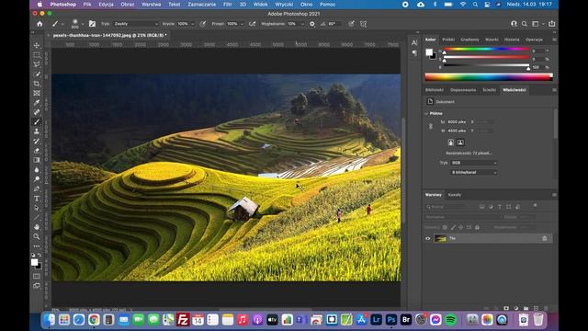The height and width of the screenshot is (331, 588).
Task: Open the brush preset picker dropdown
Action: [x=83, y=24]
